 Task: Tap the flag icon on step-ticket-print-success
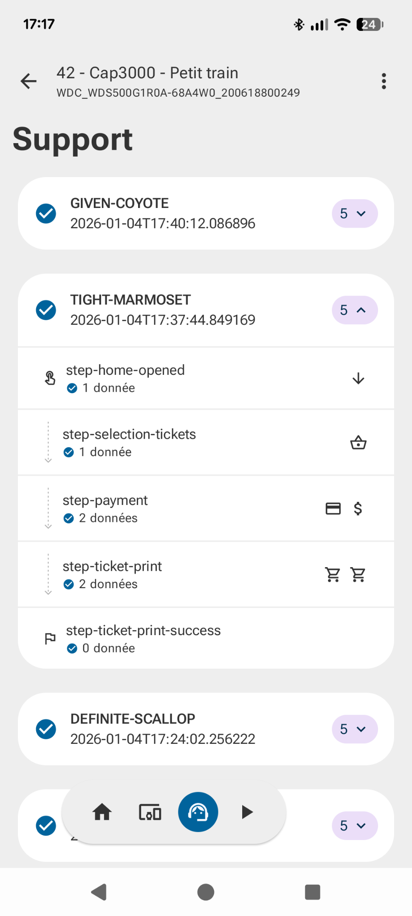pyautogui.click(x=50, y=639)
